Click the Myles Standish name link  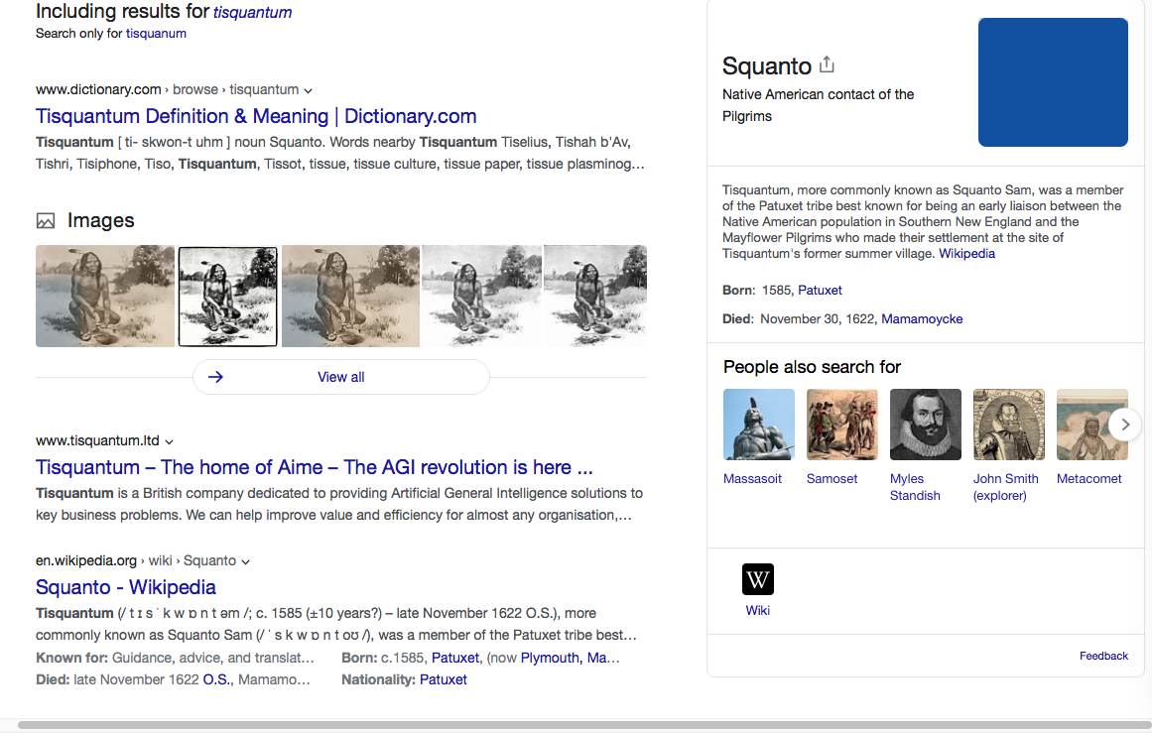click(x=915, y=487)
